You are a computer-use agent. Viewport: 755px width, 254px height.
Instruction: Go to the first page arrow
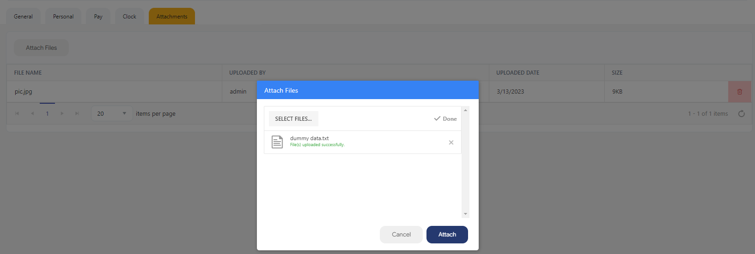pyautogui.click(x=17, y=114)
